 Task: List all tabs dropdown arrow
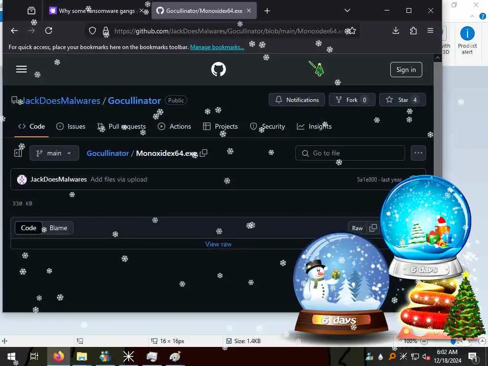pos(347,10)
